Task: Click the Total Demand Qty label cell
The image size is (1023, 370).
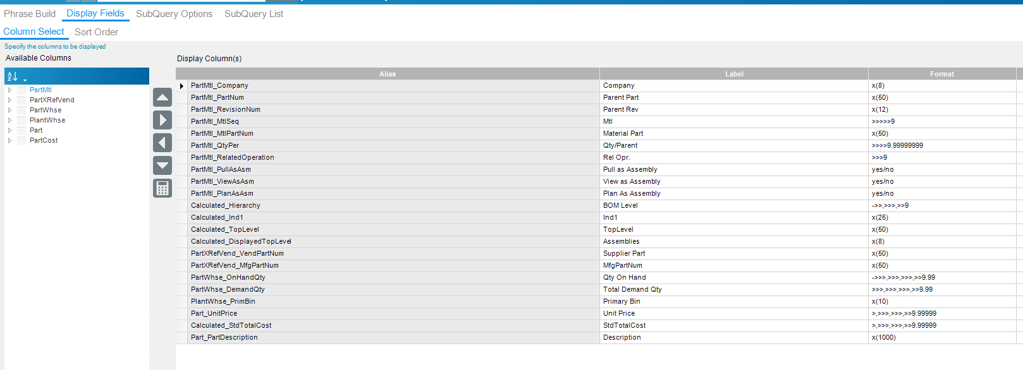Action: click(734, 290)
